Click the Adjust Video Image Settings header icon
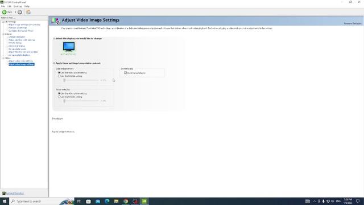This screenshot has height=205, width=364. pyautogui.click(x=56, y=20)
